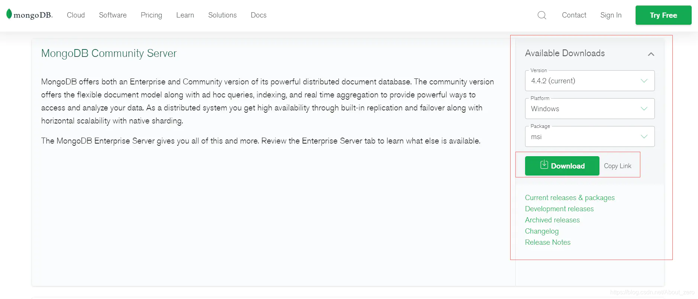Image resolution: width=698 pixels, height=299 pixels.
Task: Click Copy Link to copy download URL
Action: (617, 166)
